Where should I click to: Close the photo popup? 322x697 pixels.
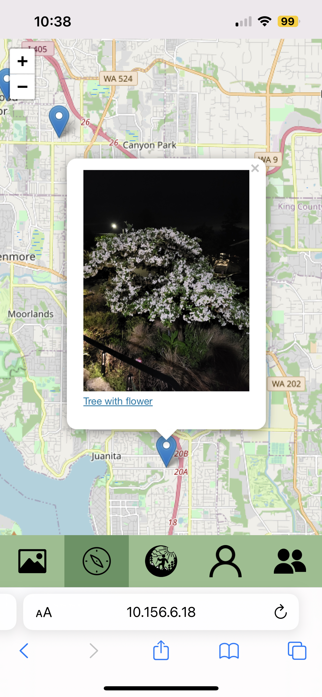pyautogui.click(x=255, y=168)
